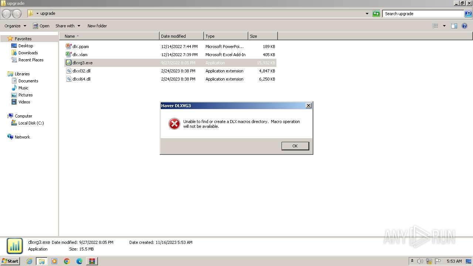Sort files by the Type column
The image size is (473, 266).
pos(226,36)
